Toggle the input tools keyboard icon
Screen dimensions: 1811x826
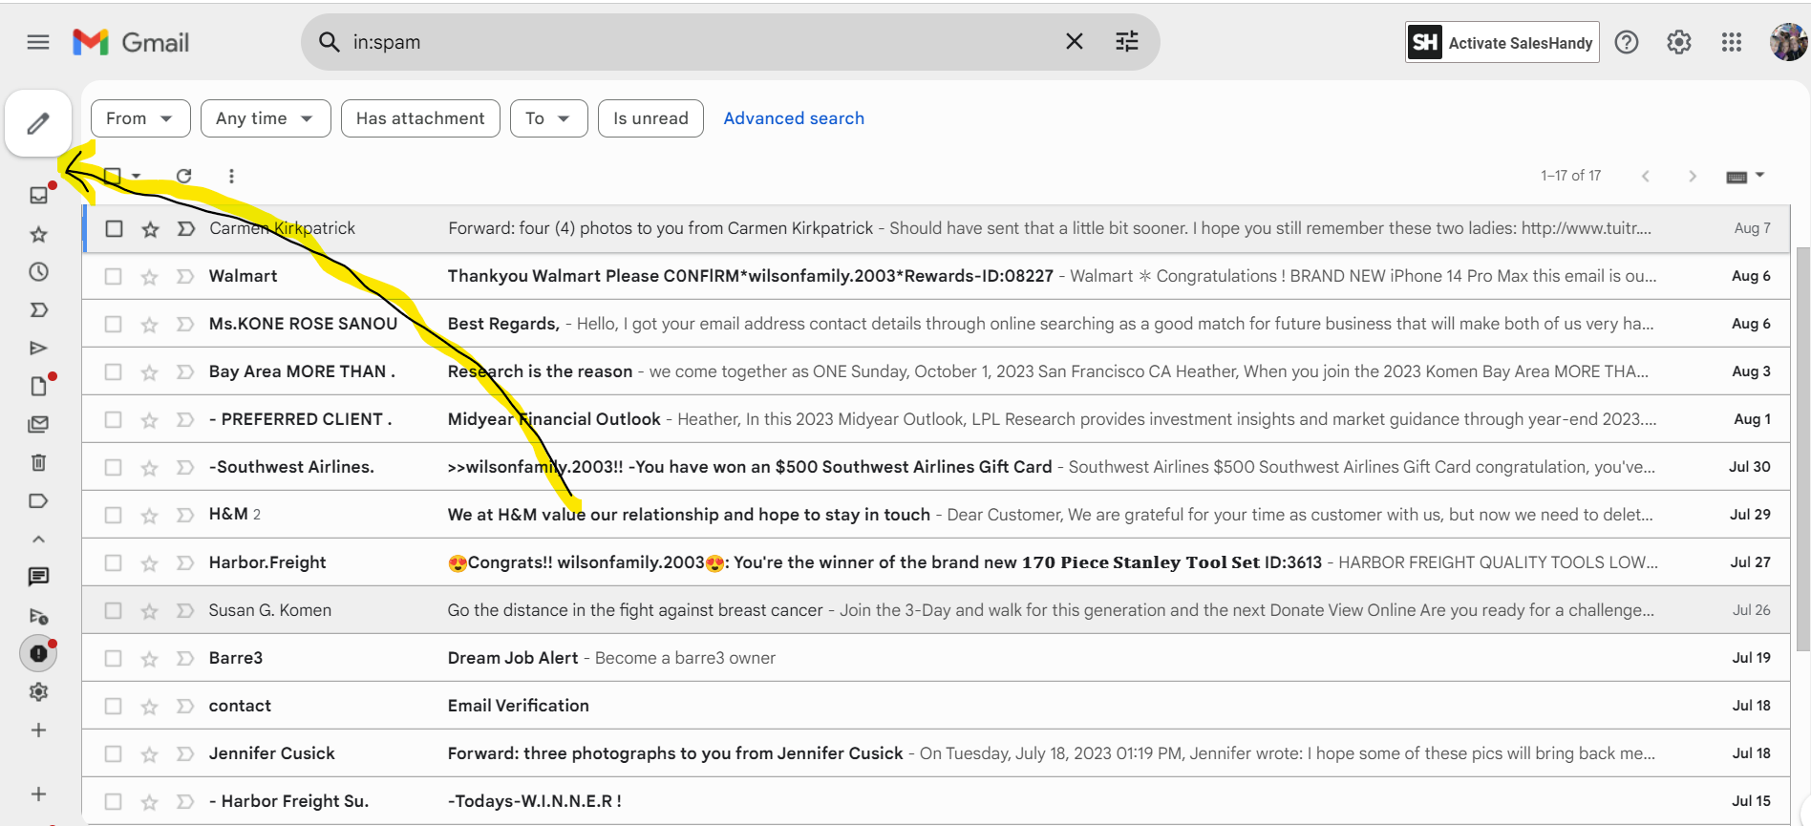(1736, 177)
